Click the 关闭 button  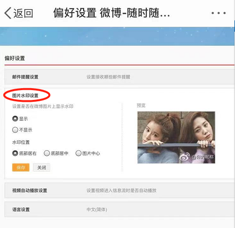(x=41, y=168)
